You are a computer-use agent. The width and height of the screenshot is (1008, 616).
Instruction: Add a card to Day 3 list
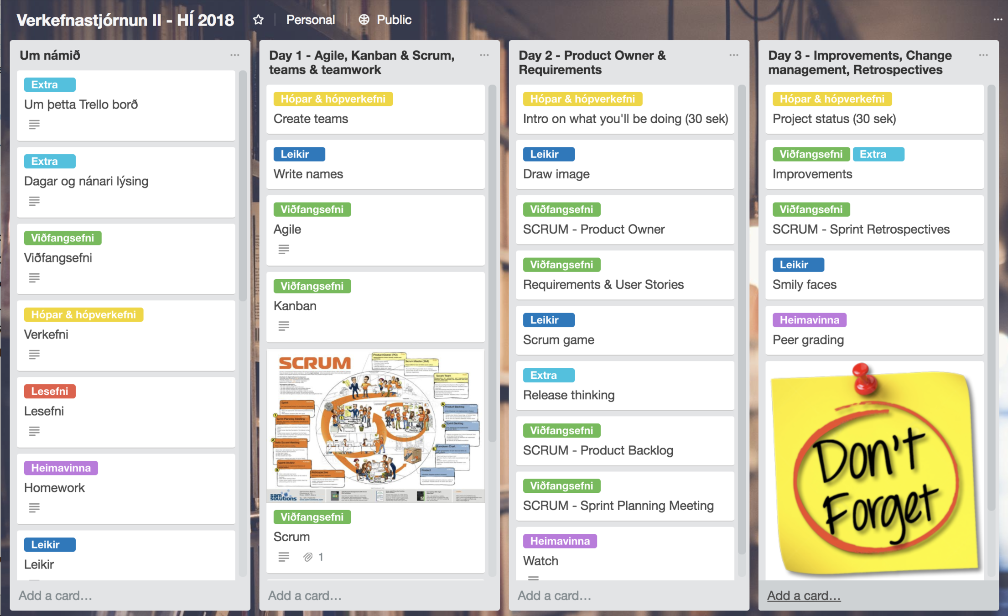click(804, 595)
